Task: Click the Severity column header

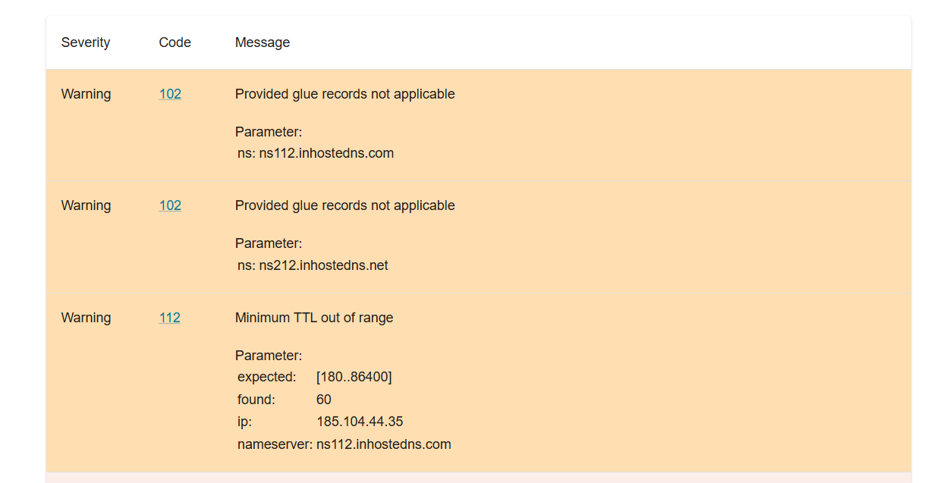Action: pyautogui.click(x=86, y=42)
